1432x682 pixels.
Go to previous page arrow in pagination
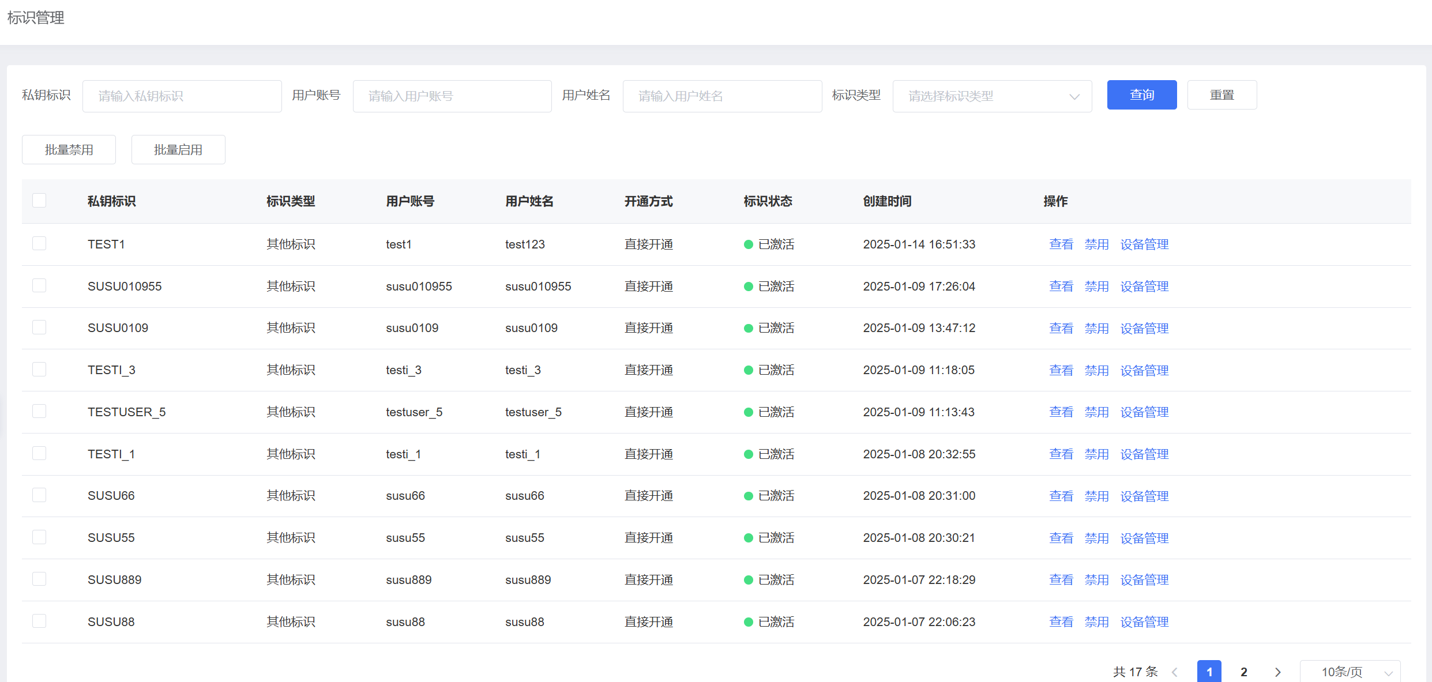pyautogui.click(x=1175, y=672)
